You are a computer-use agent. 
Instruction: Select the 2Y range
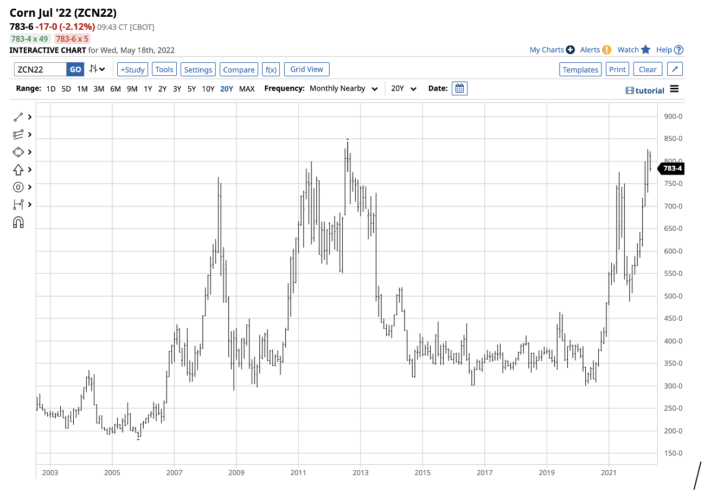click(162, 89)
